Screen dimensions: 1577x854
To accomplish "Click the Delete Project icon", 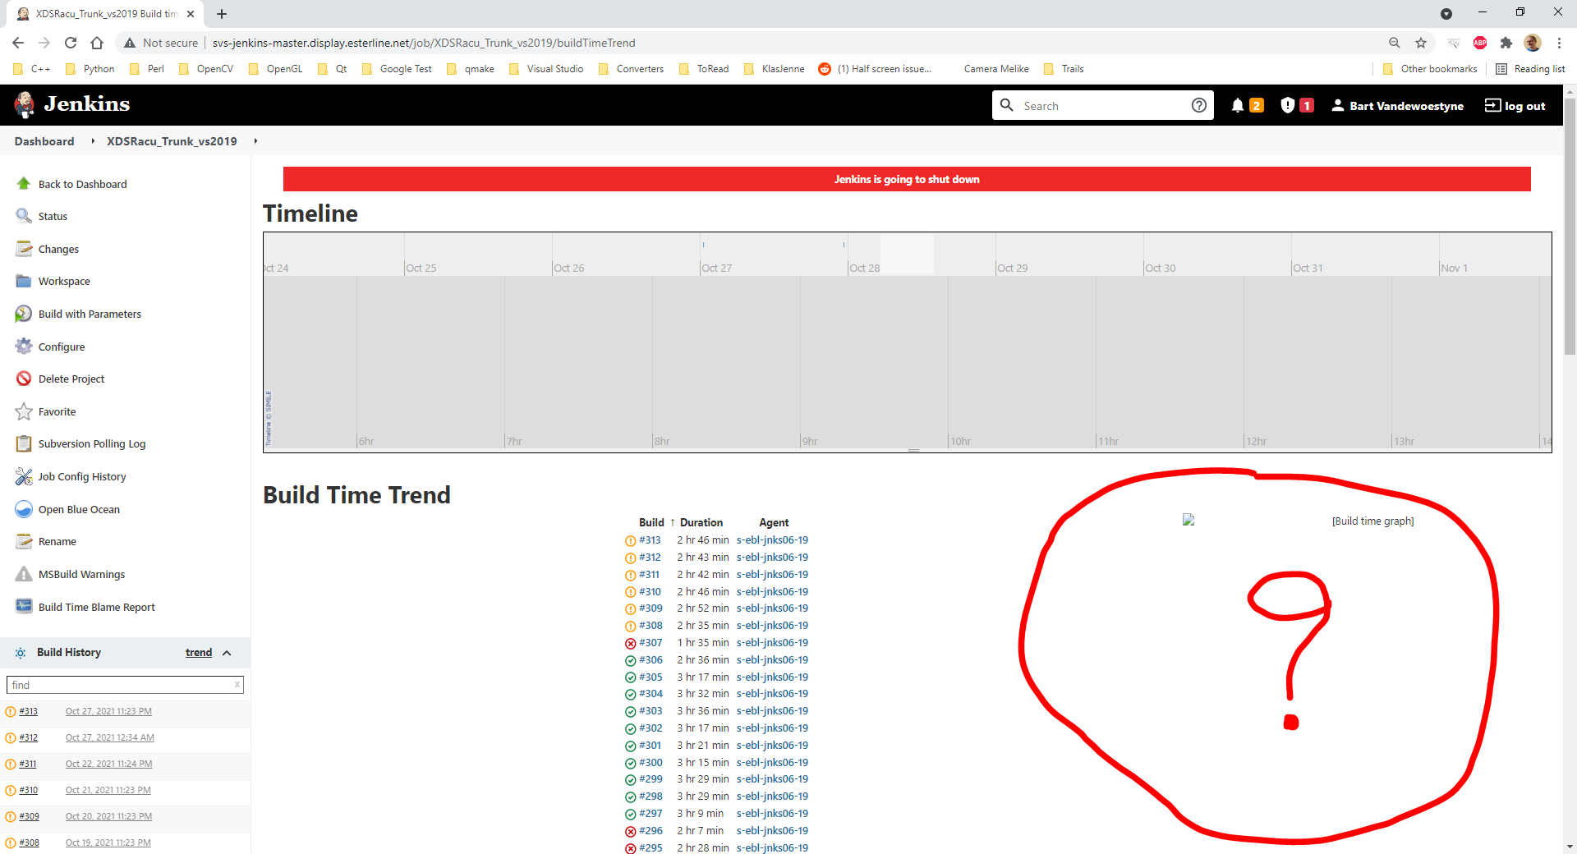I will 24,379.
